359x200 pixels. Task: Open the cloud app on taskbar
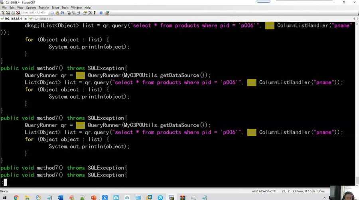point(116,198)
